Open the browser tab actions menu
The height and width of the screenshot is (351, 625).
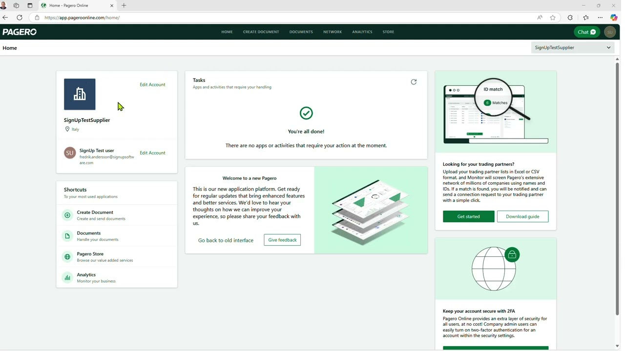coord(30,5)
